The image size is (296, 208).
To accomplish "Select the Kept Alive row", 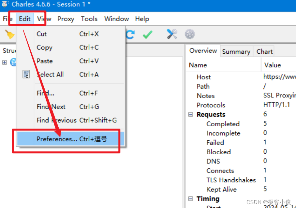I will pos(241,189).
